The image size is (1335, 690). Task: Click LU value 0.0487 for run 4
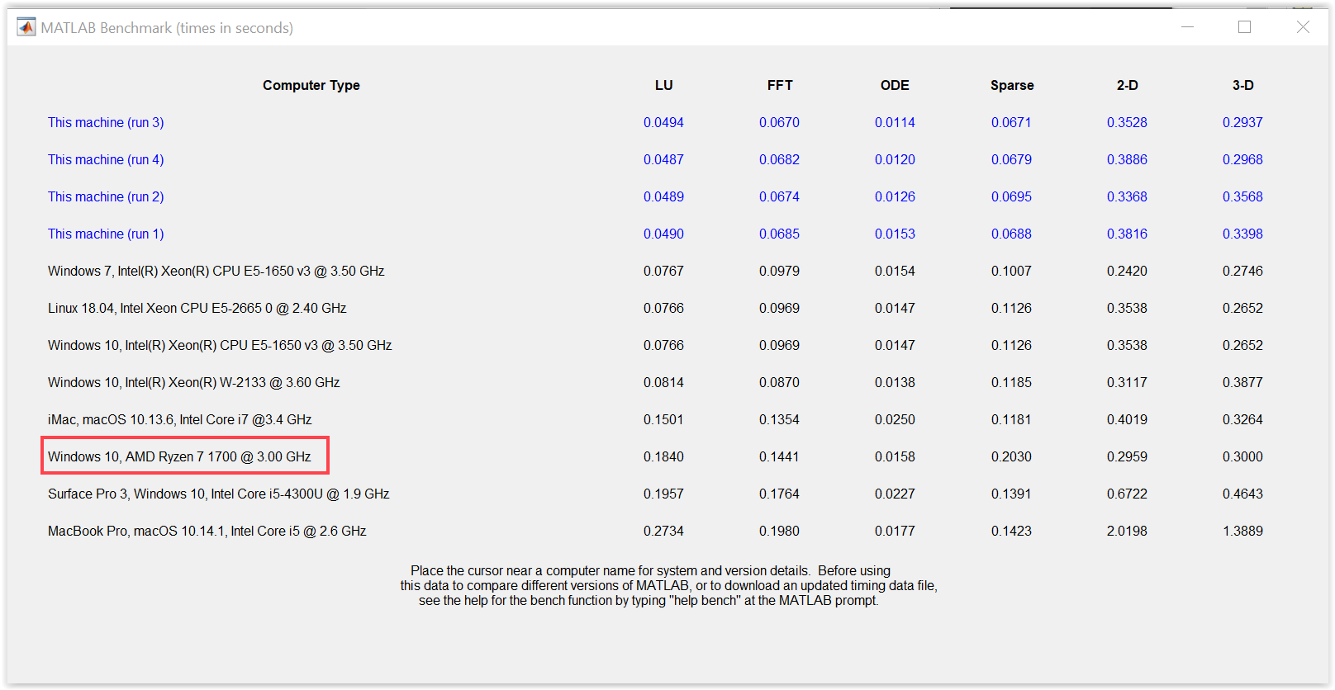coord(664,159)
